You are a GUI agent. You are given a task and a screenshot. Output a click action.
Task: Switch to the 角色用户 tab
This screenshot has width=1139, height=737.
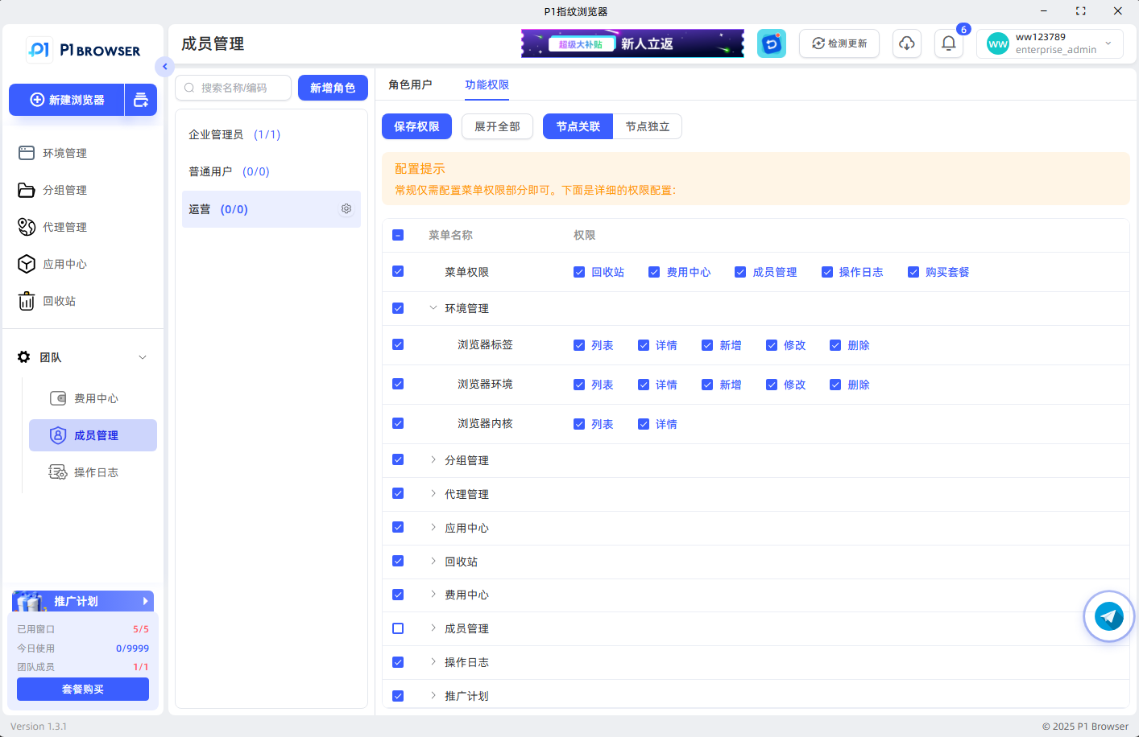[x=410, y=84]
